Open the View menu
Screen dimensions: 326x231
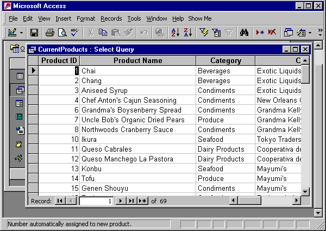(44, 18)
